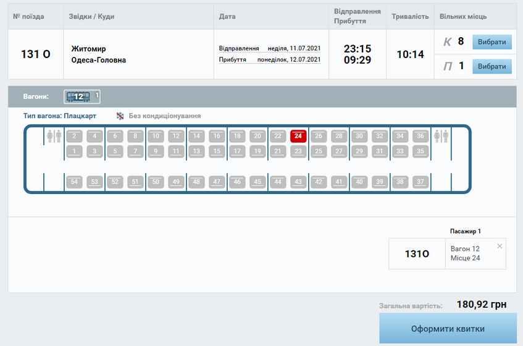
Task: Choose side seat 37
Action: tap(420, 182)
